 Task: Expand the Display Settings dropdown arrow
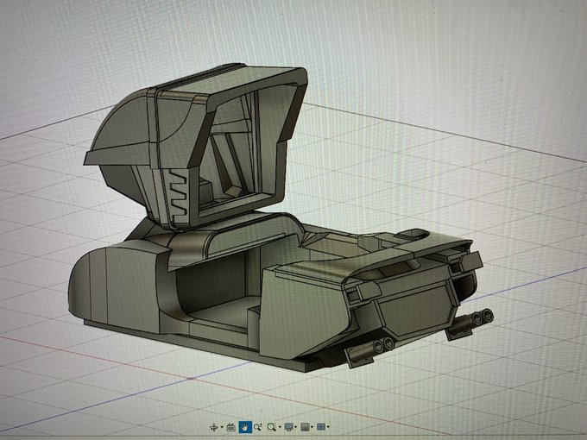coord(296,427)
